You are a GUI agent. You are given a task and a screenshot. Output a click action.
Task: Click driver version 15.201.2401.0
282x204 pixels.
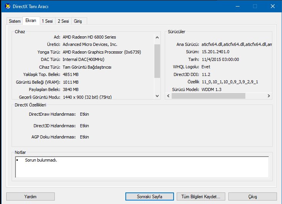216,52
